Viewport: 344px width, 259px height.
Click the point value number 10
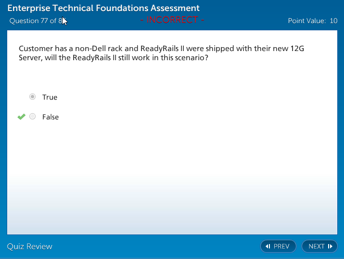(333, 21)
